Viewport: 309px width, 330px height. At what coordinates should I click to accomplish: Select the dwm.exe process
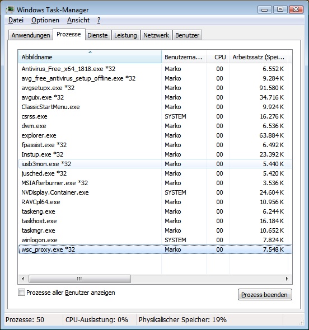pos(155,126)
